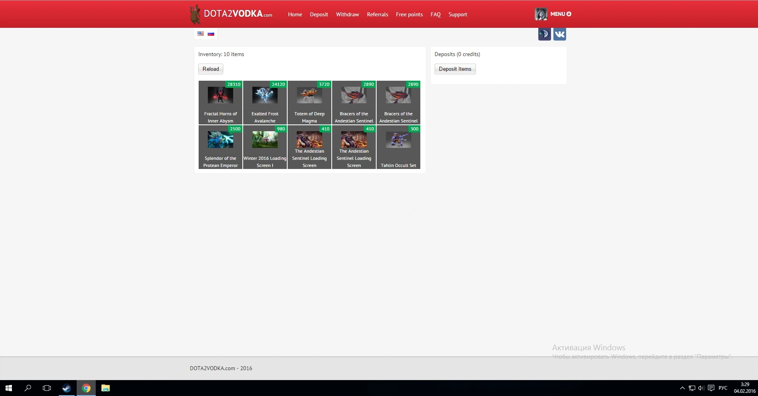The width and height of the screenshot is (758, 396).
Task: Go to the Home page
Action: (x=295, y=14)
